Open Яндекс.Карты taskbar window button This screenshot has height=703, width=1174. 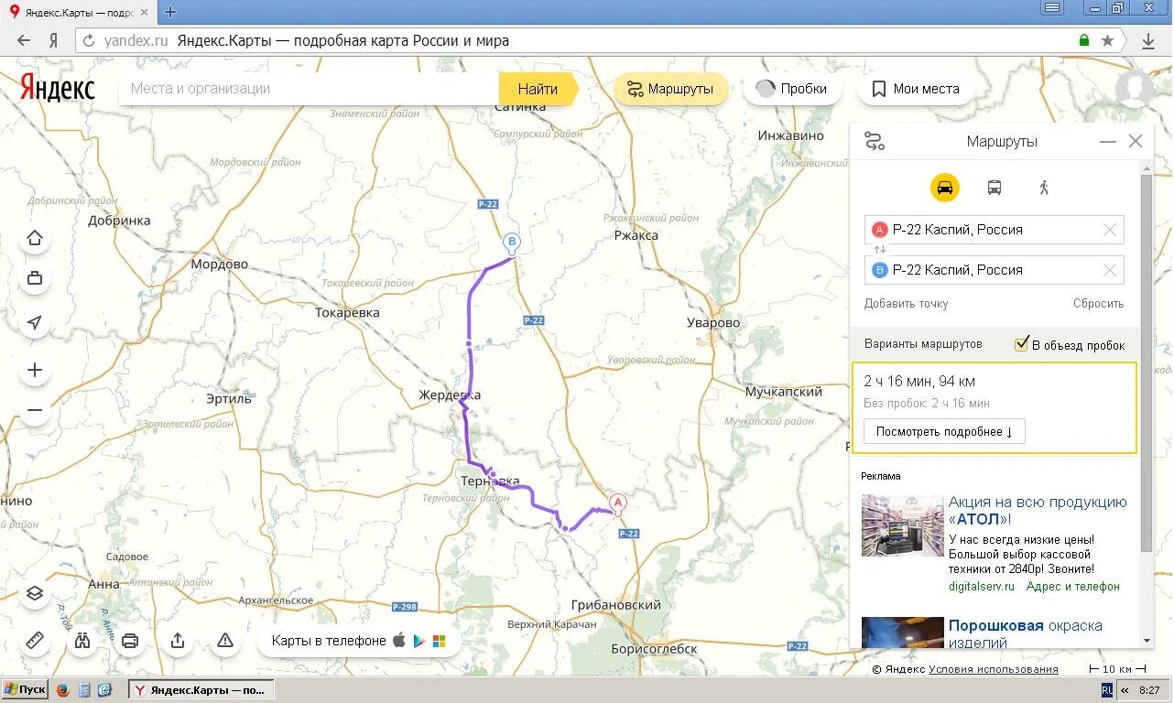(201, 689)
